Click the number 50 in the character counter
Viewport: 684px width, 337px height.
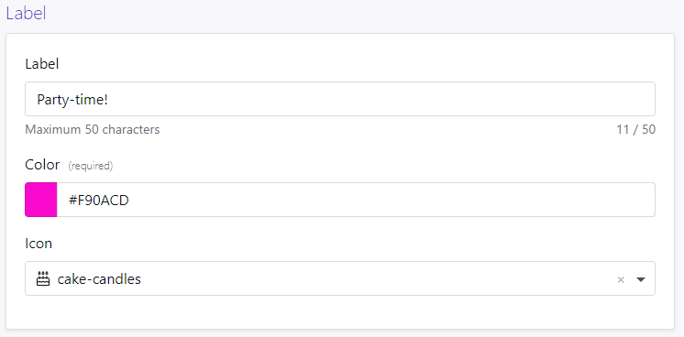648,129
